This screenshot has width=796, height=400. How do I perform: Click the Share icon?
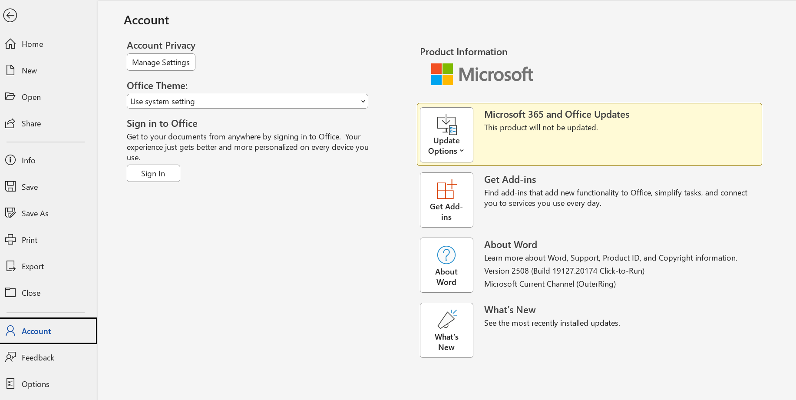10,123
